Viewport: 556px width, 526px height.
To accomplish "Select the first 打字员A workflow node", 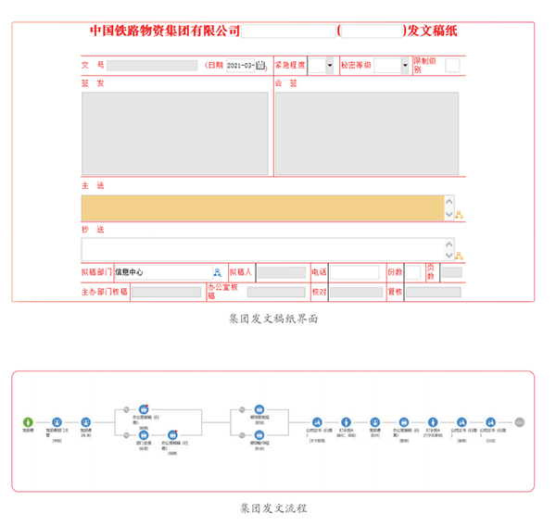I will (x=346, y=422).
